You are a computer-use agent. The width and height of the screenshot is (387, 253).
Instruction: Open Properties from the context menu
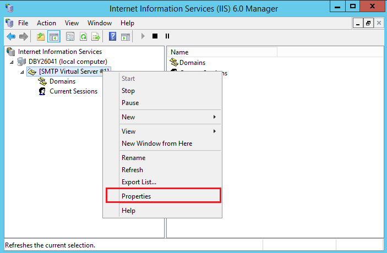coord(162,196)
